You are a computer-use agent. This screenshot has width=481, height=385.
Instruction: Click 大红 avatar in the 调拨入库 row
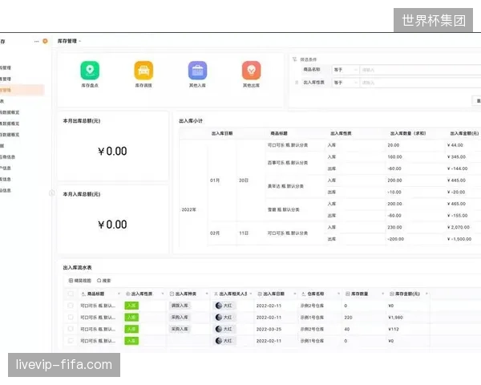[219, 306]
